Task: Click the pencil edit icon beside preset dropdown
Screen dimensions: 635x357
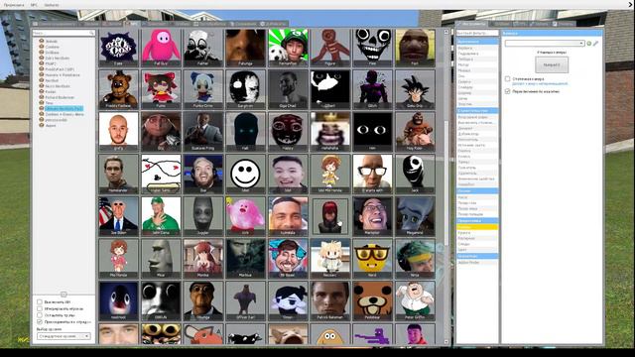Action: pyautogui.click(x=595, y=44)
